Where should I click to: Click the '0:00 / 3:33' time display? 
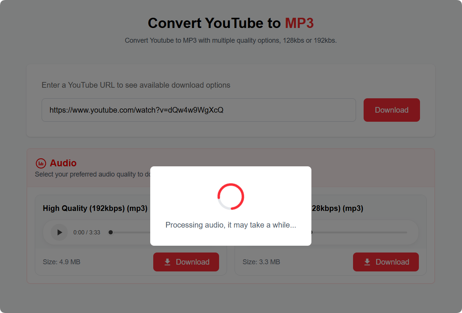pos(87,232)
